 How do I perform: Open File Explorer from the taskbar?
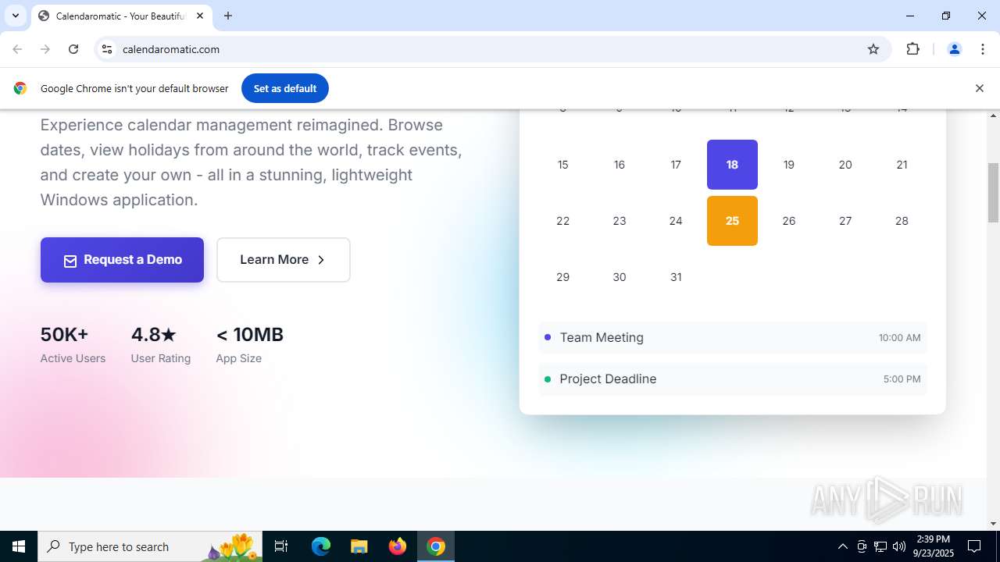click(359, 546)
